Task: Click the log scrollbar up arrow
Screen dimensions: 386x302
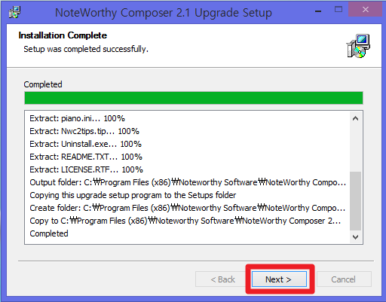Action: 355,118
